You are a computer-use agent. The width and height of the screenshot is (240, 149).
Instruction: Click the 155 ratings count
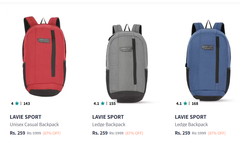point(112,103)
